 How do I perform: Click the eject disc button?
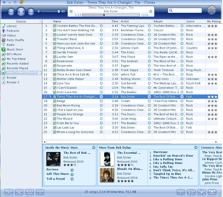pos(212,192)
